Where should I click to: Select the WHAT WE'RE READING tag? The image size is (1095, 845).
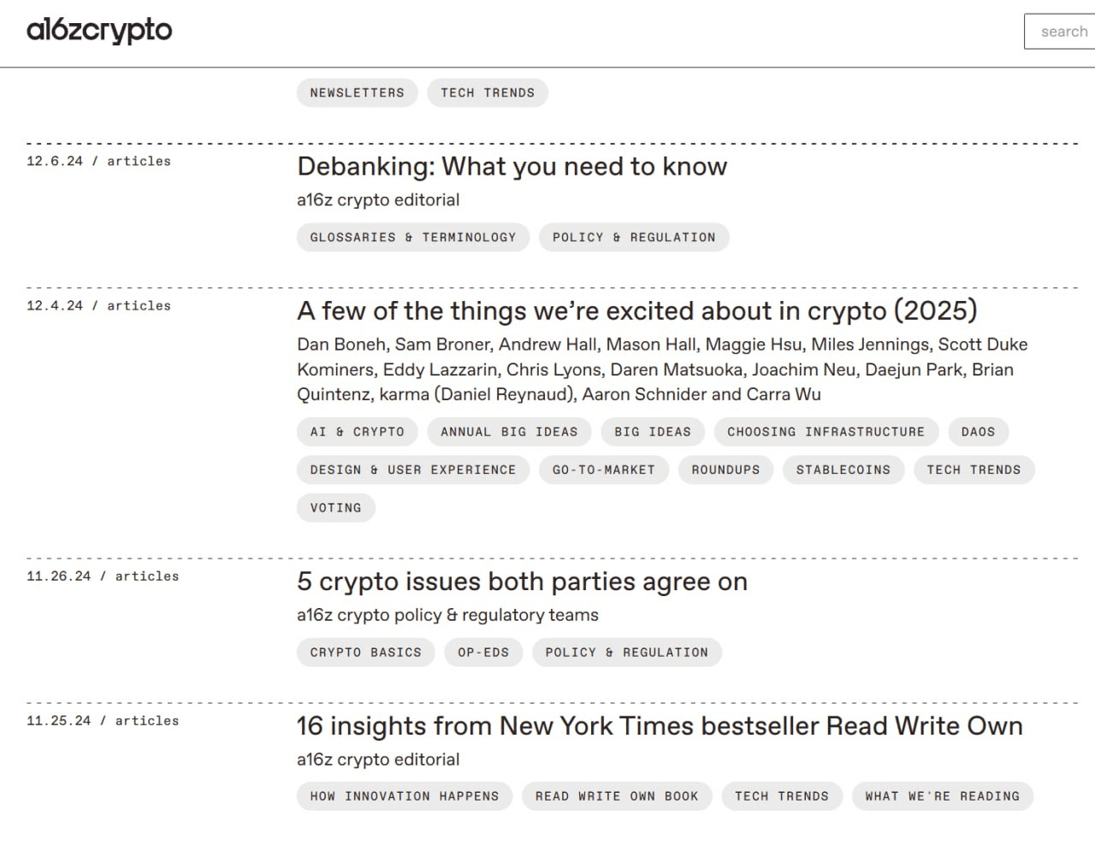(x=943, y=796)
